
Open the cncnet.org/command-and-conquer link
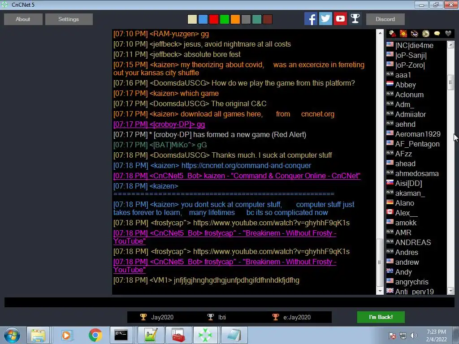tap(246, 166)
